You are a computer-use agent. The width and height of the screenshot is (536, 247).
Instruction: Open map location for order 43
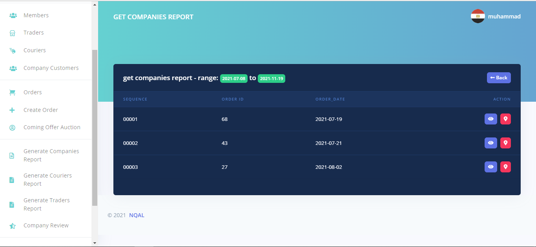click(x=505, y=143)
